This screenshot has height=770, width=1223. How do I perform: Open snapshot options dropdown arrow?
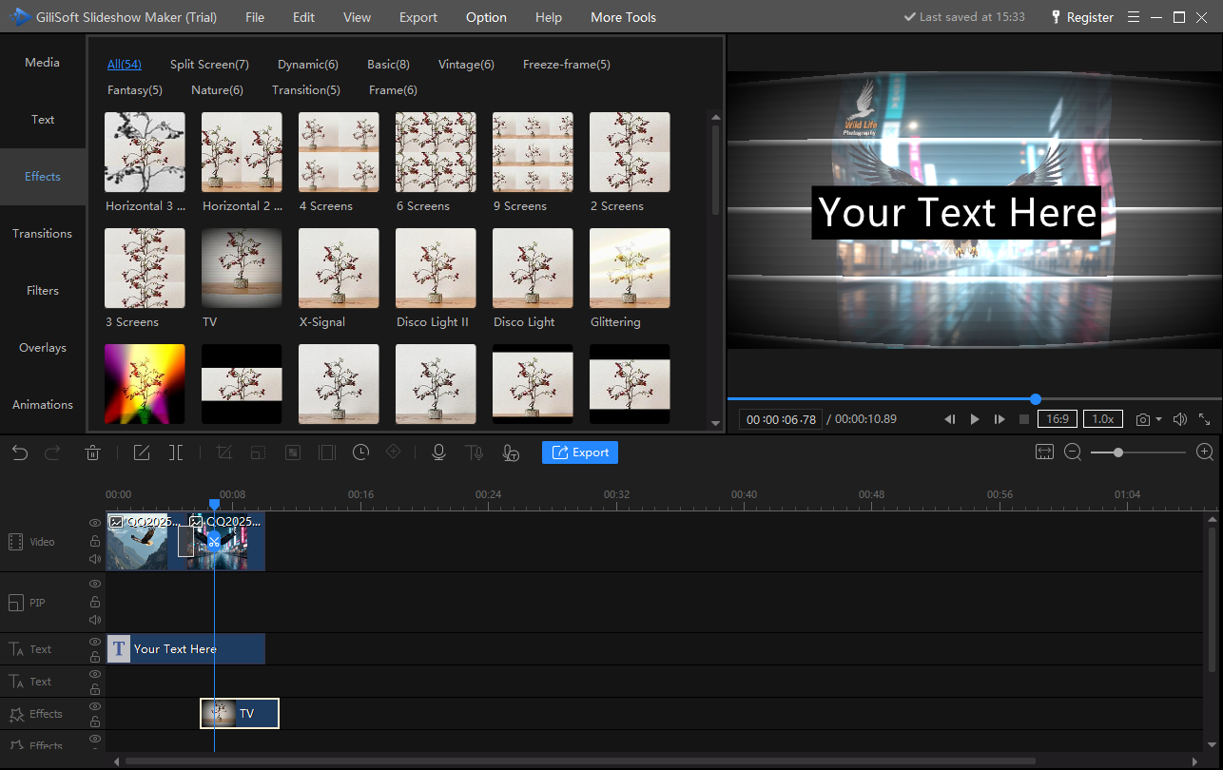point(1158,419)
